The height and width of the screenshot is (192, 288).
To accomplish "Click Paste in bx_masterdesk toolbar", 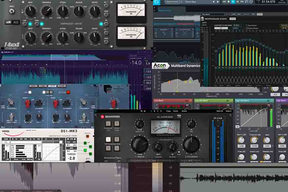I will tap(176, 111).
